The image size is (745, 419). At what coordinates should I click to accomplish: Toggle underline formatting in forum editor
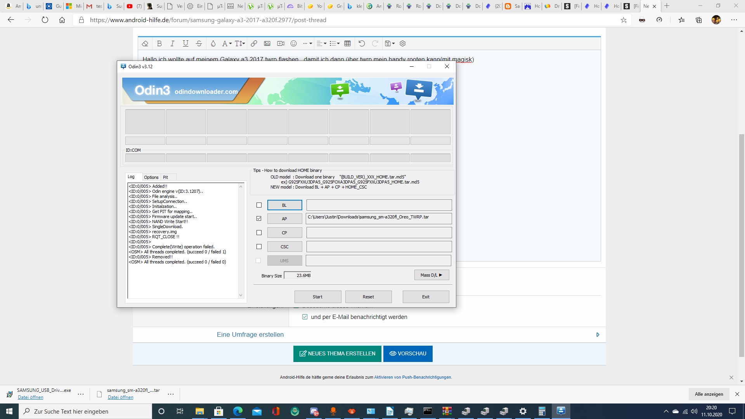(185, 43)
